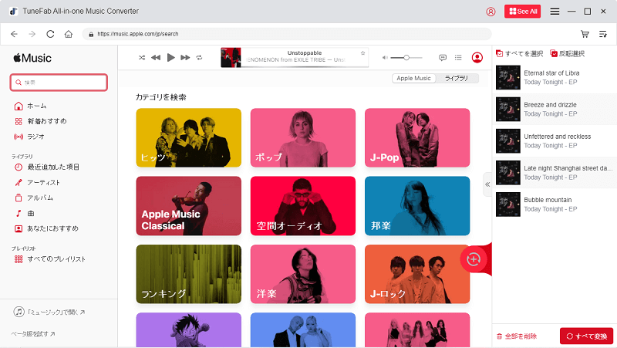Image resolution: width=617 pixels, height=348 pixels.
Task: Favorite the Unstoppable song with star
Action: tap(362, 53)
